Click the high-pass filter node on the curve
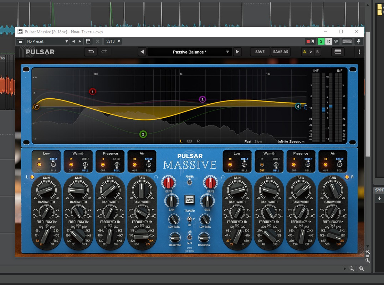Image resolution: width=384 pixels, height=285 pixels. coord(36,107)
